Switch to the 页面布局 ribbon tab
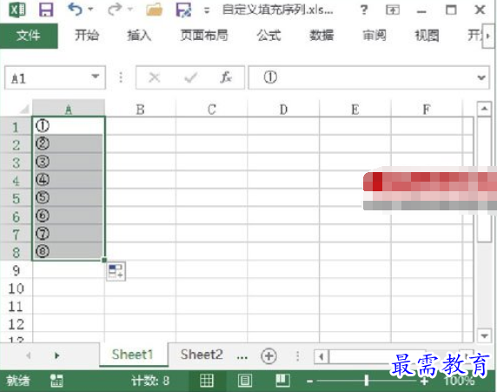This screenshot has height=392, width=497. coord(204,36)
